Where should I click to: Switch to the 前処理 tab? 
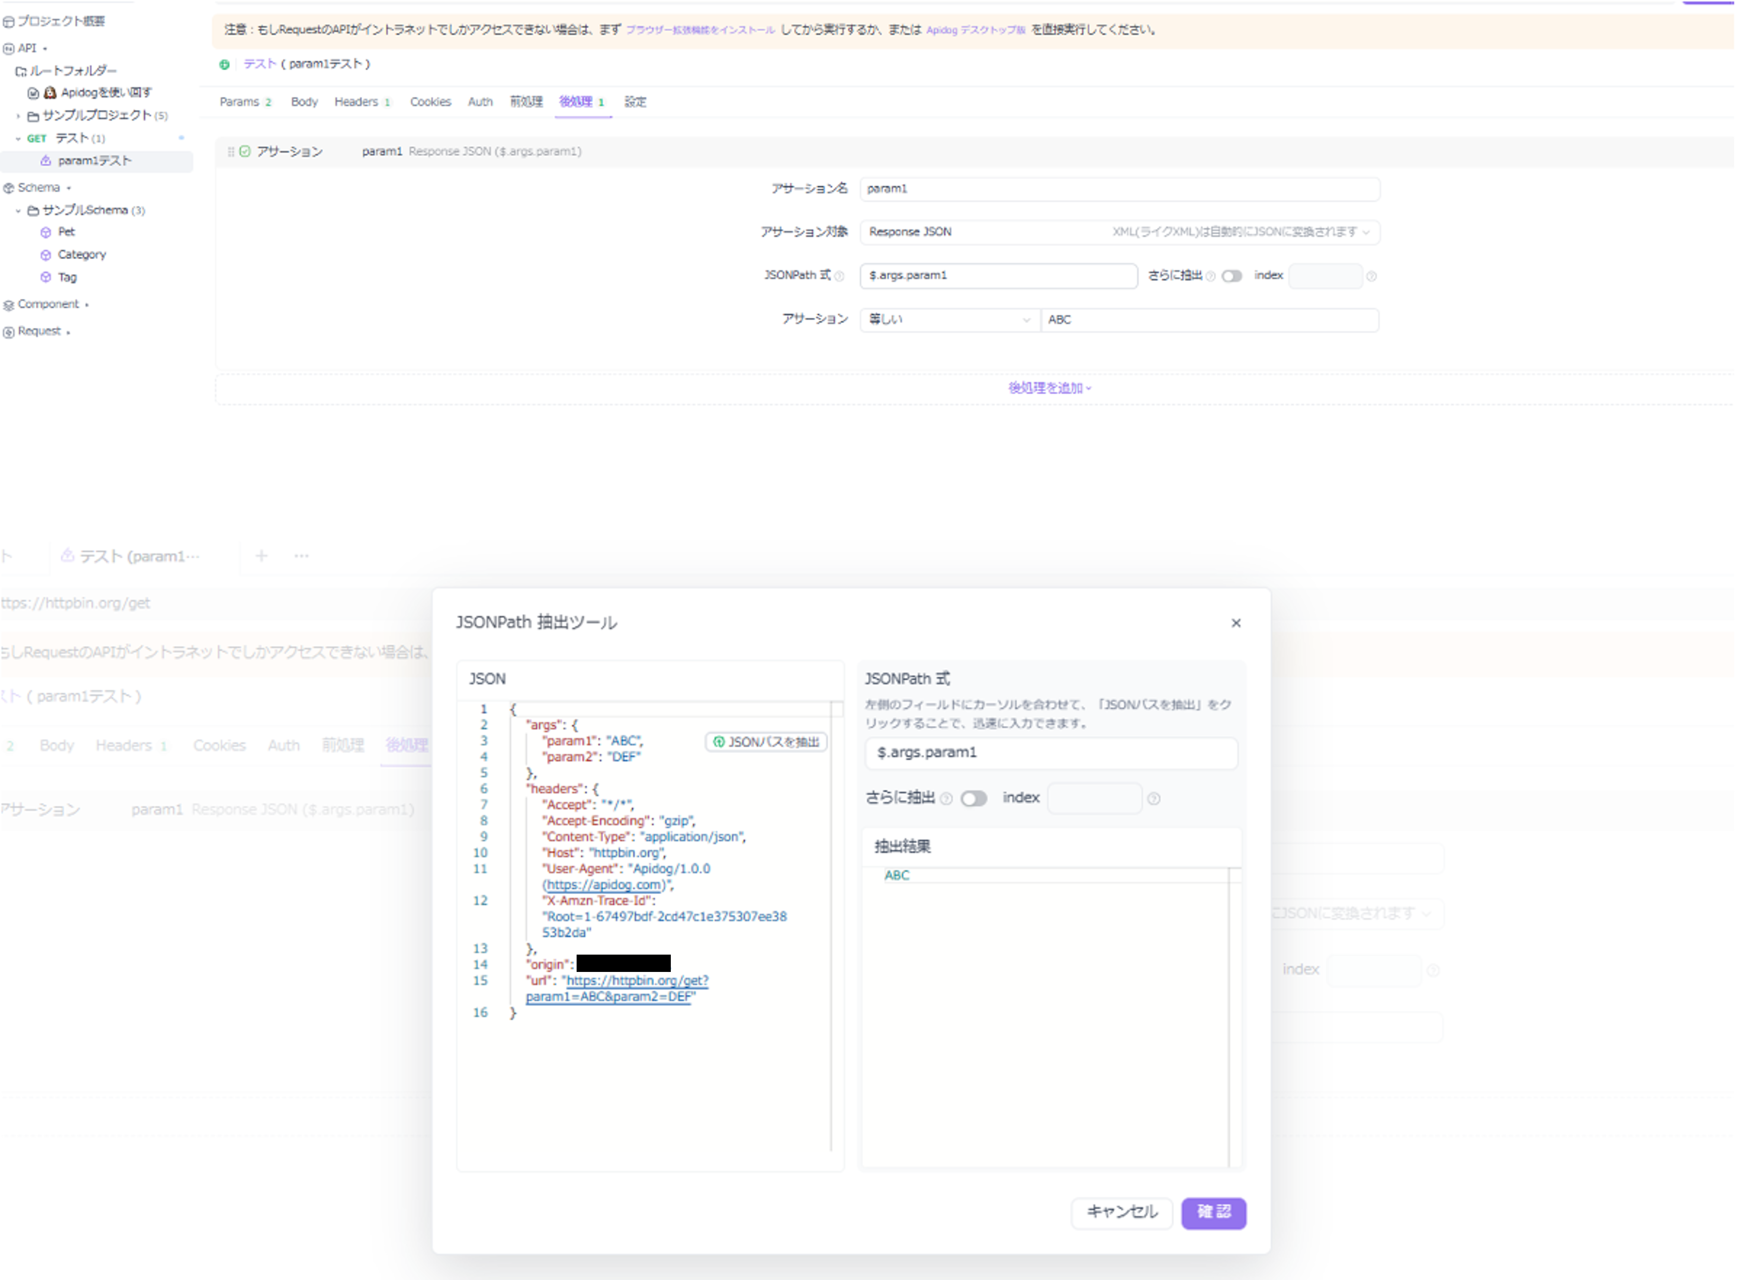point(526,102)
